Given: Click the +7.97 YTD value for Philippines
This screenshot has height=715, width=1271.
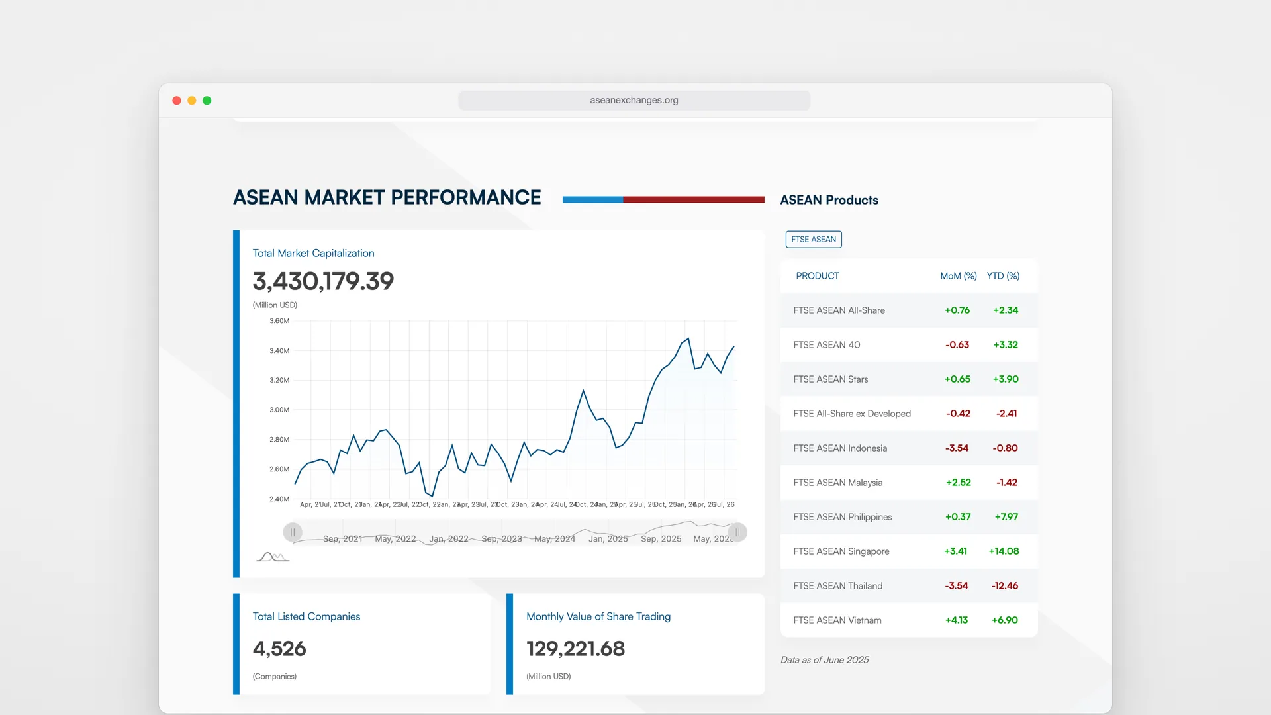Looking at the screenshot, I should click(x=1006, y=516).
